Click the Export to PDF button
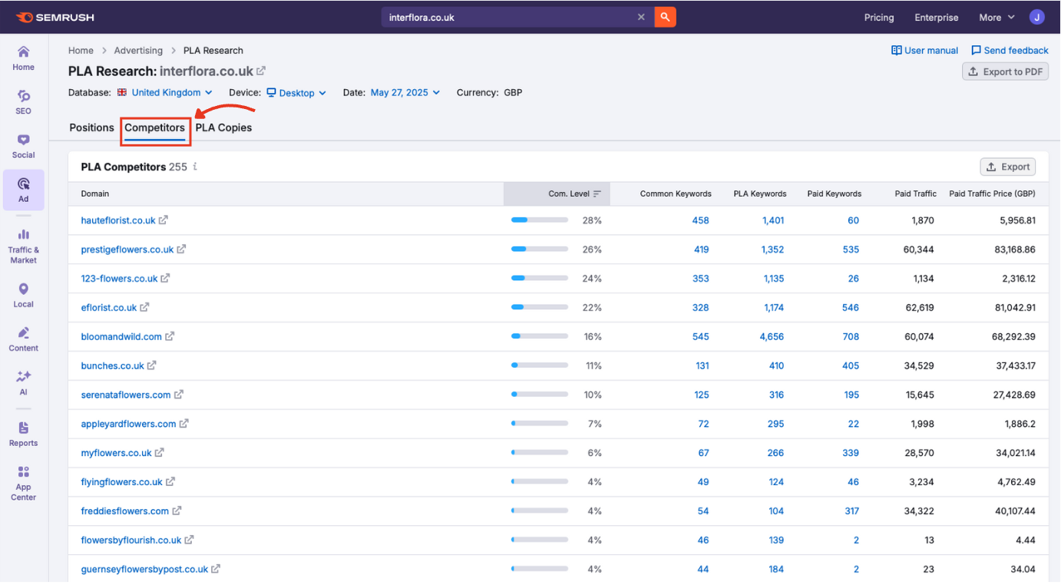This screenshot has width=1061, height=585. coord(1005,71)
